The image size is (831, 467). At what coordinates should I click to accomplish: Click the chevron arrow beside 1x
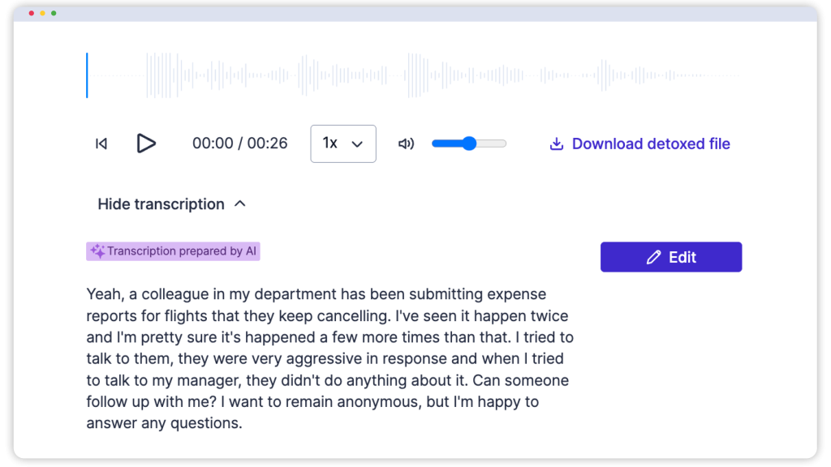(x=356, y=144)
